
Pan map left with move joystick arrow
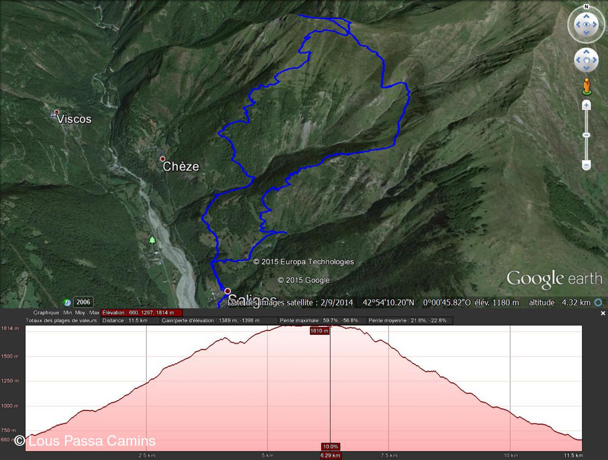tap(578, 60)
